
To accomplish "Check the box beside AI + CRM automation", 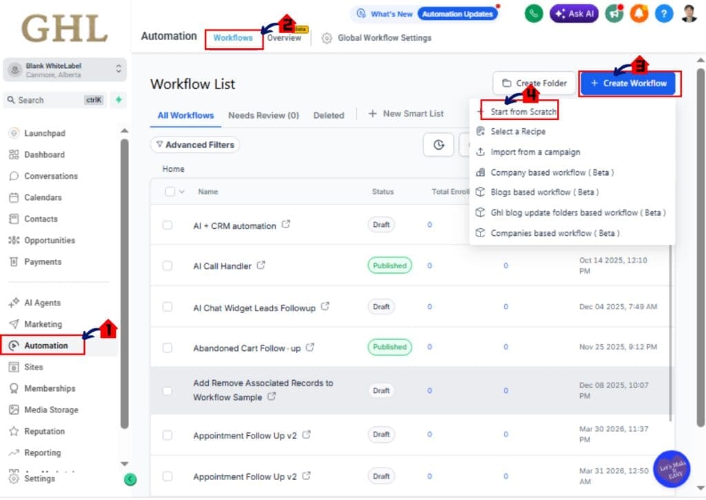I will (168, 226).
